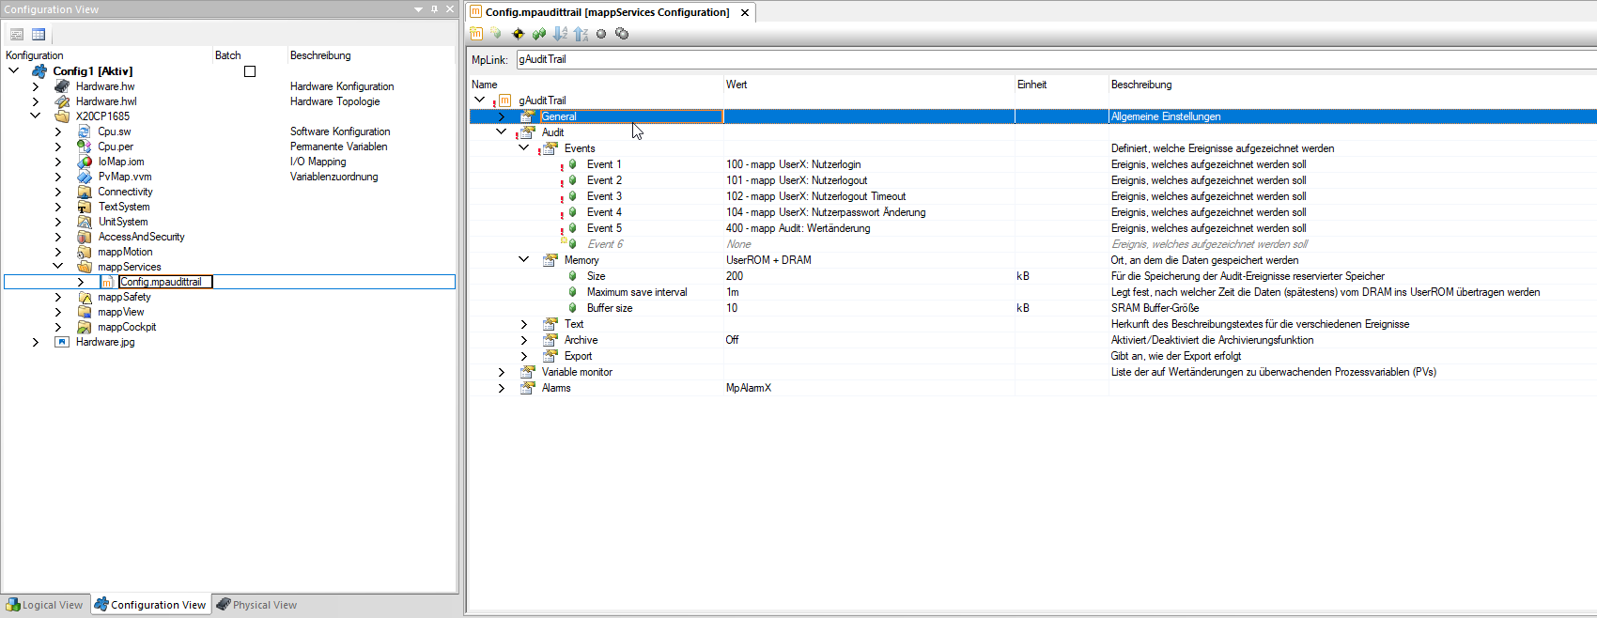The height and width of the screenshot is (618, 1597).
Task: Select the mappView tree item
Action: (x=121, y=312)
